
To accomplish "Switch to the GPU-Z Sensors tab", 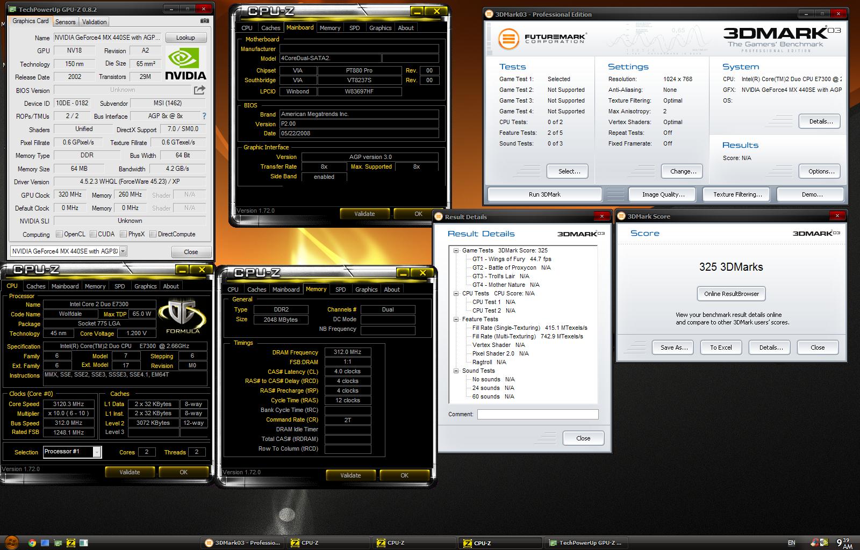I will pos(66,21).
